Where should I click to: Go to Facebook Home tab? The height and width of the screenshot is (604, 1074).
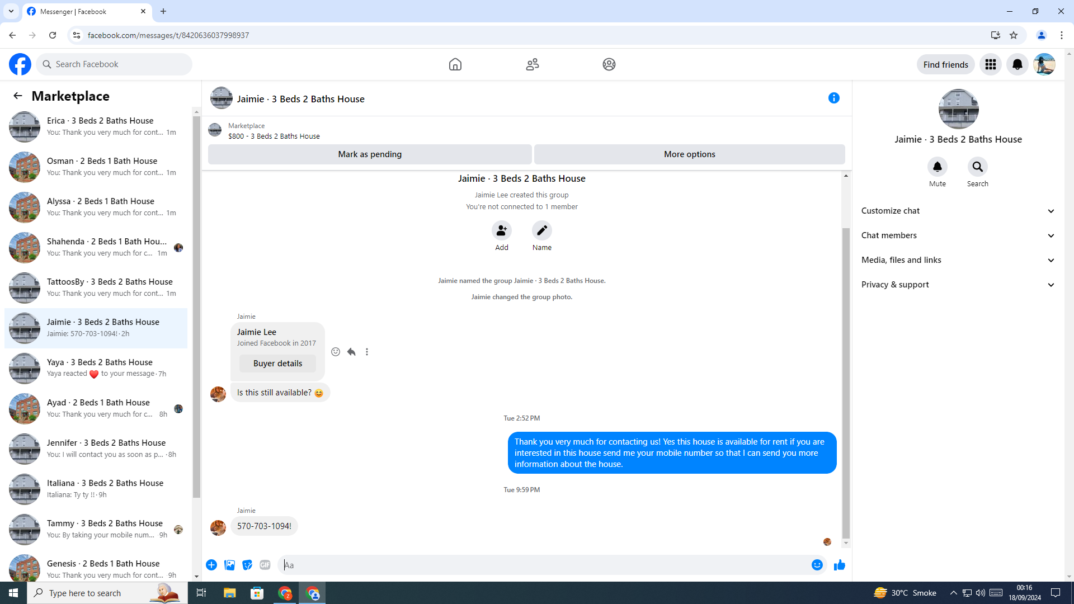tap(455, 64)
